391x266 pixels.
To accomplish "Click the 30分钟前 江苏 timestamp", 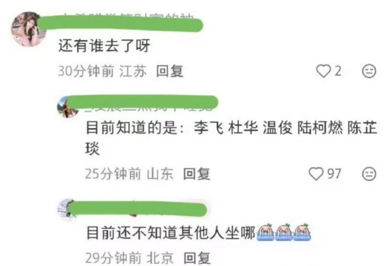I will coord(102,71).
